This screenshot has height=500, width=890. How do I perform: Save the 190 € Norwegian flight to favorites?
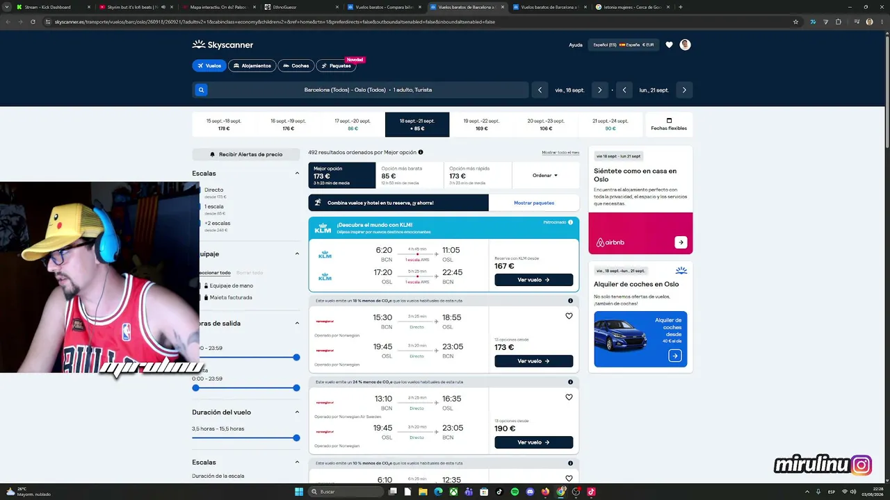[569, 397]
